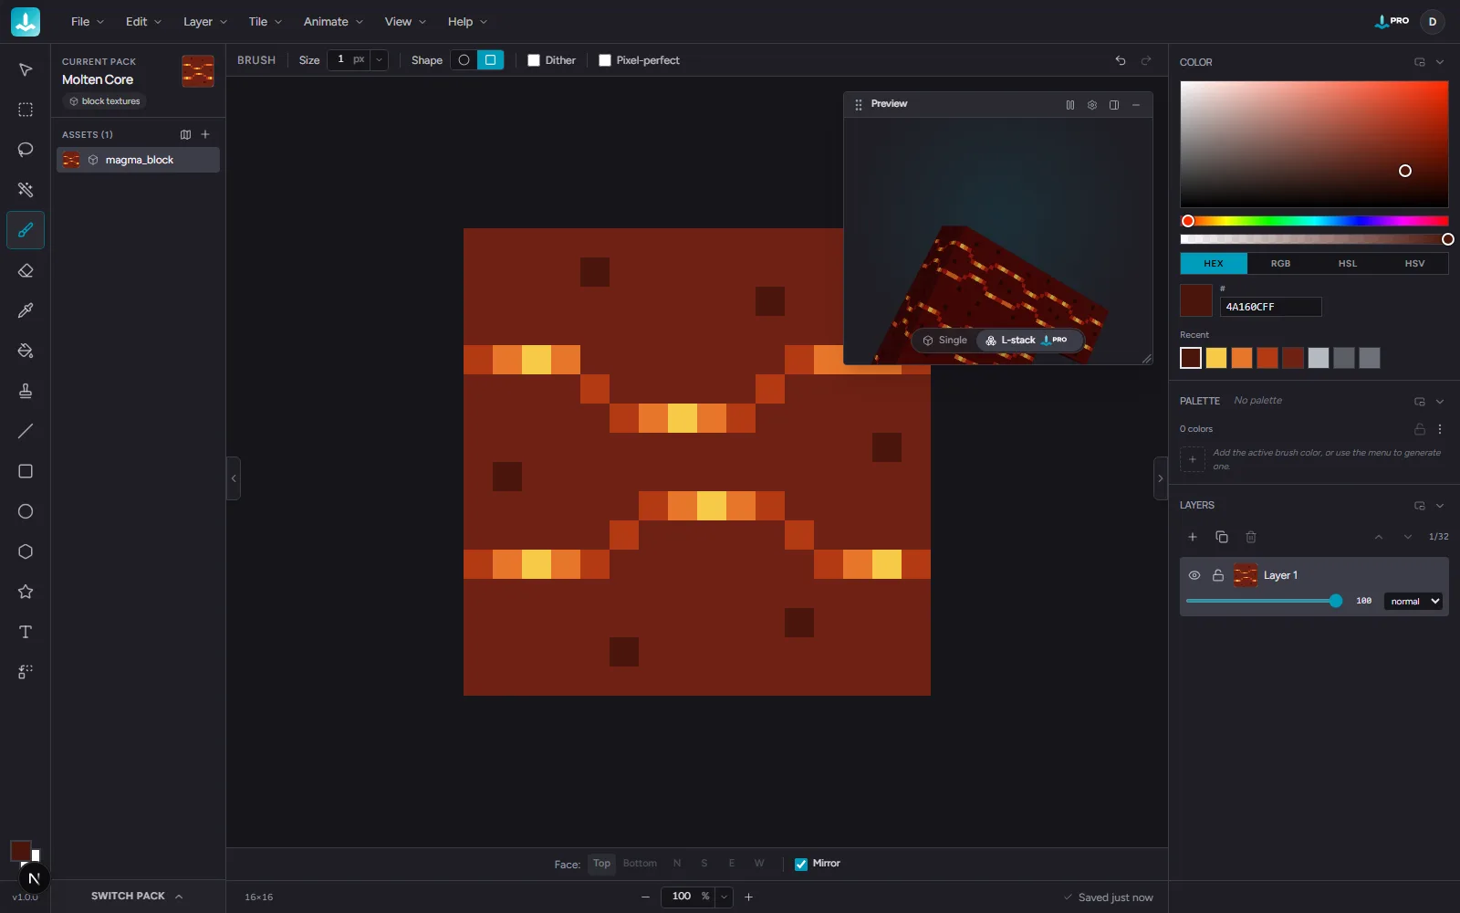This screenshot has width=1460, height=913.
Task: Select the eraser tool
Action: pyautogui.click(x=26, y=270)
